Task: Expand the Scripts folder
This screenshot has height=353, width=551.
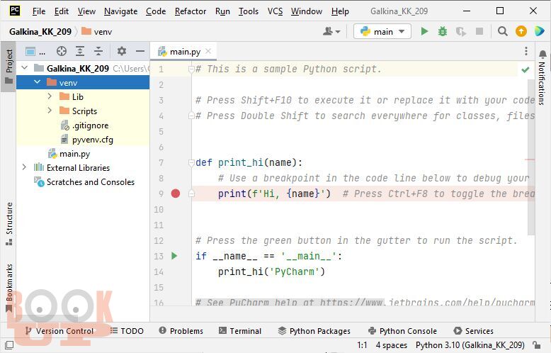Action: (x=50, y=111)
